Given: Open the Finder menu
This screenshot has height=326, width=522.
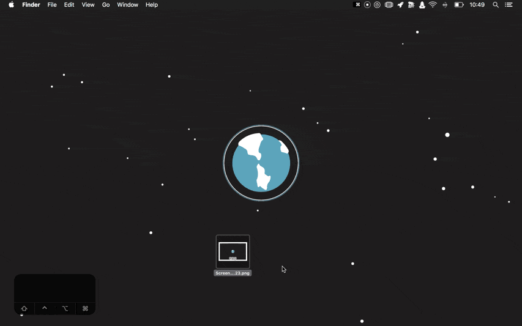Looking at the screenshot, I should [x=31, y=5].
